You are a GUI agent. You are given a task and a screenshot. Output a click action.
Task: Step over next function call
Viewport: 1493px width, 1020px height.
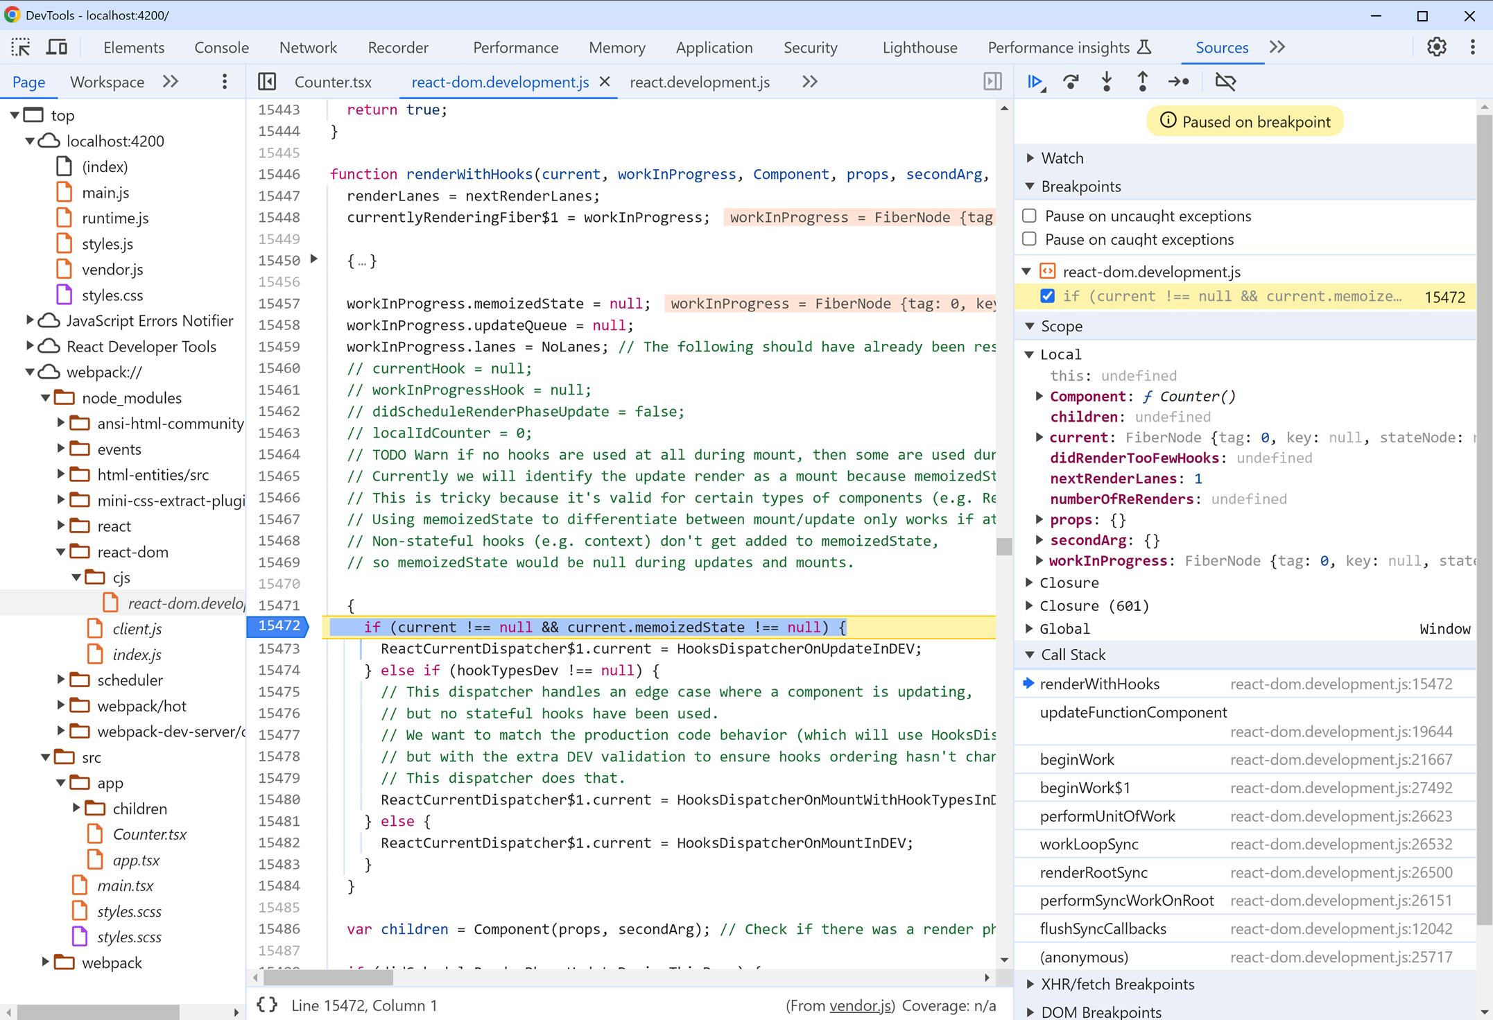point(1071,82)
